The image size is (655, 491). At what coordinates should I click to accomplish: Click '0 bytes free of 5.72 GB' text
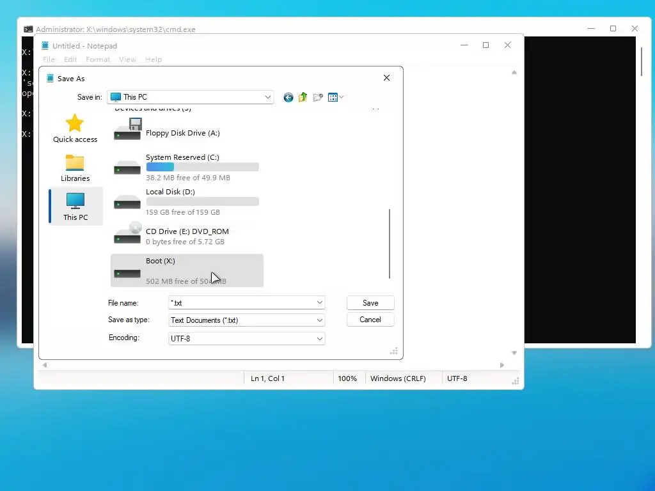185,242
